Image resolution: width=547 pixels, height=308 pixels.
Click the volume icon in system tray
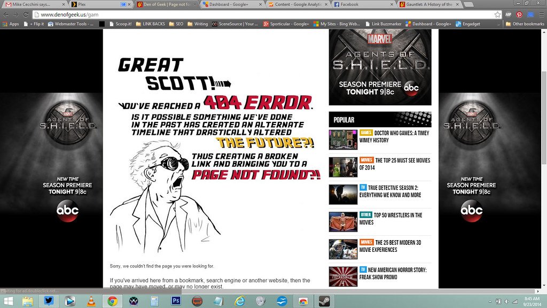pos(506,302)
